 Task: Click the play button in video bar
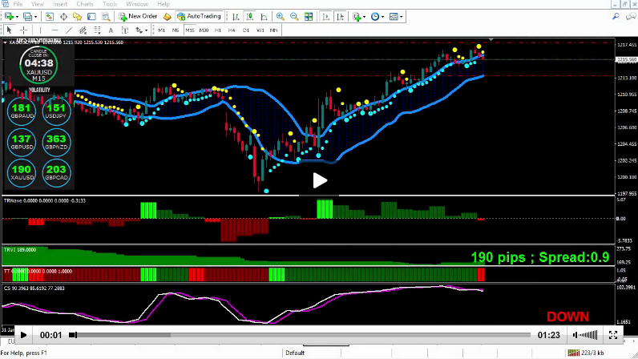(x=23, y=335)
